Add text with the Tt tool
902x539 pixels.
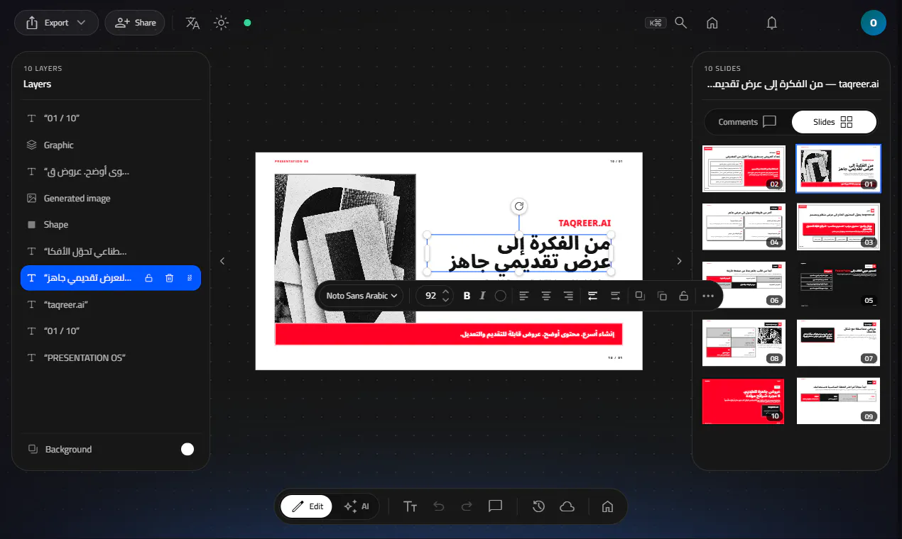(x=410, y=506)
